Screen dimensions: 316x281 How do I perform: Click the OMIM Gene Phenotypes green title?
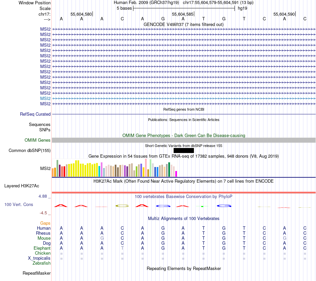pyautogui.click(x=184, y=135)
